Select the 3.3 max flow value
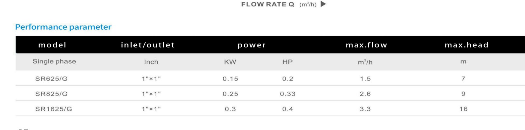525x130 pixels. [x=365, y=109]
